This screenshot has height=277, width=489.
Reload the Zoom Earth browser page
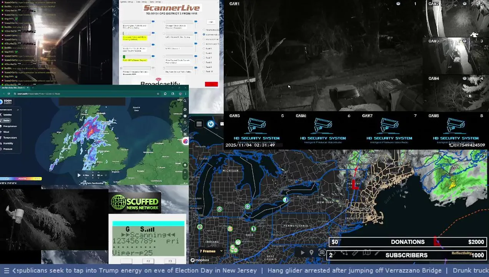9,93
